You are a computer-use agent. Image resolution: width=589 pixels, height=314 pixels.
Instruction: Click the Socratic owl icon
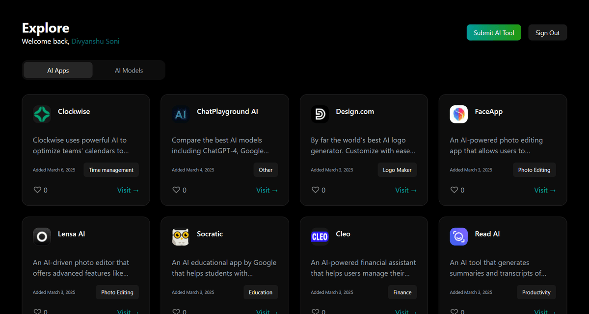pyautogui.click(x=181, y=237)
